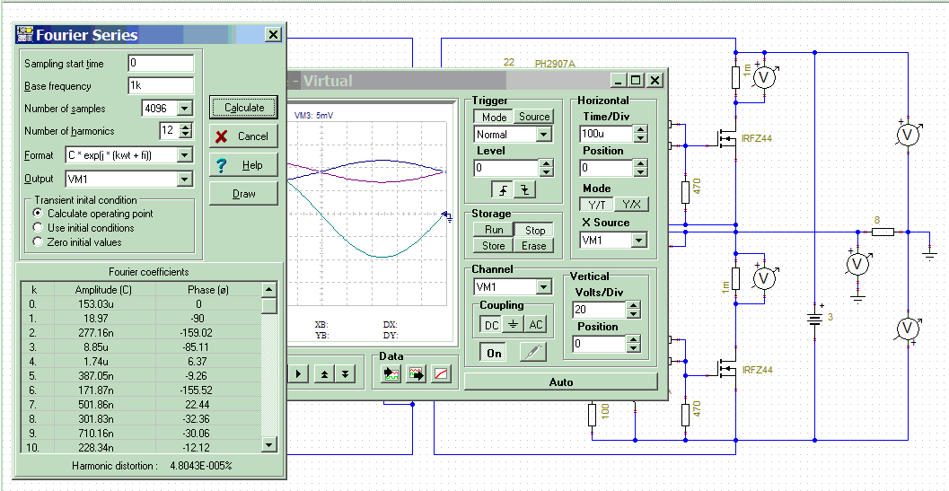Click the Data export curves icon
The width and height of the screenshot is (949, 491).
tap(417, 373)
